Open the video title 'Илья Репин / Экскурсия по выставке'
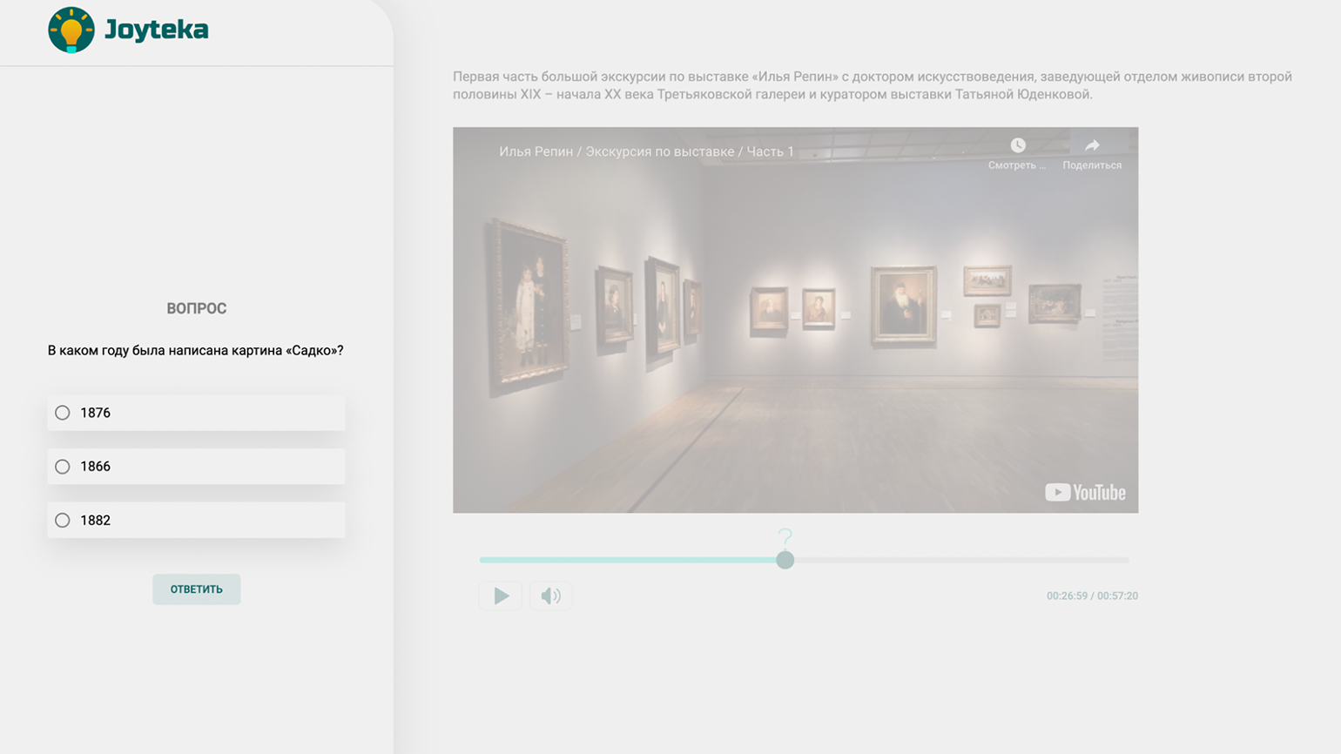 tap(646, 151)
